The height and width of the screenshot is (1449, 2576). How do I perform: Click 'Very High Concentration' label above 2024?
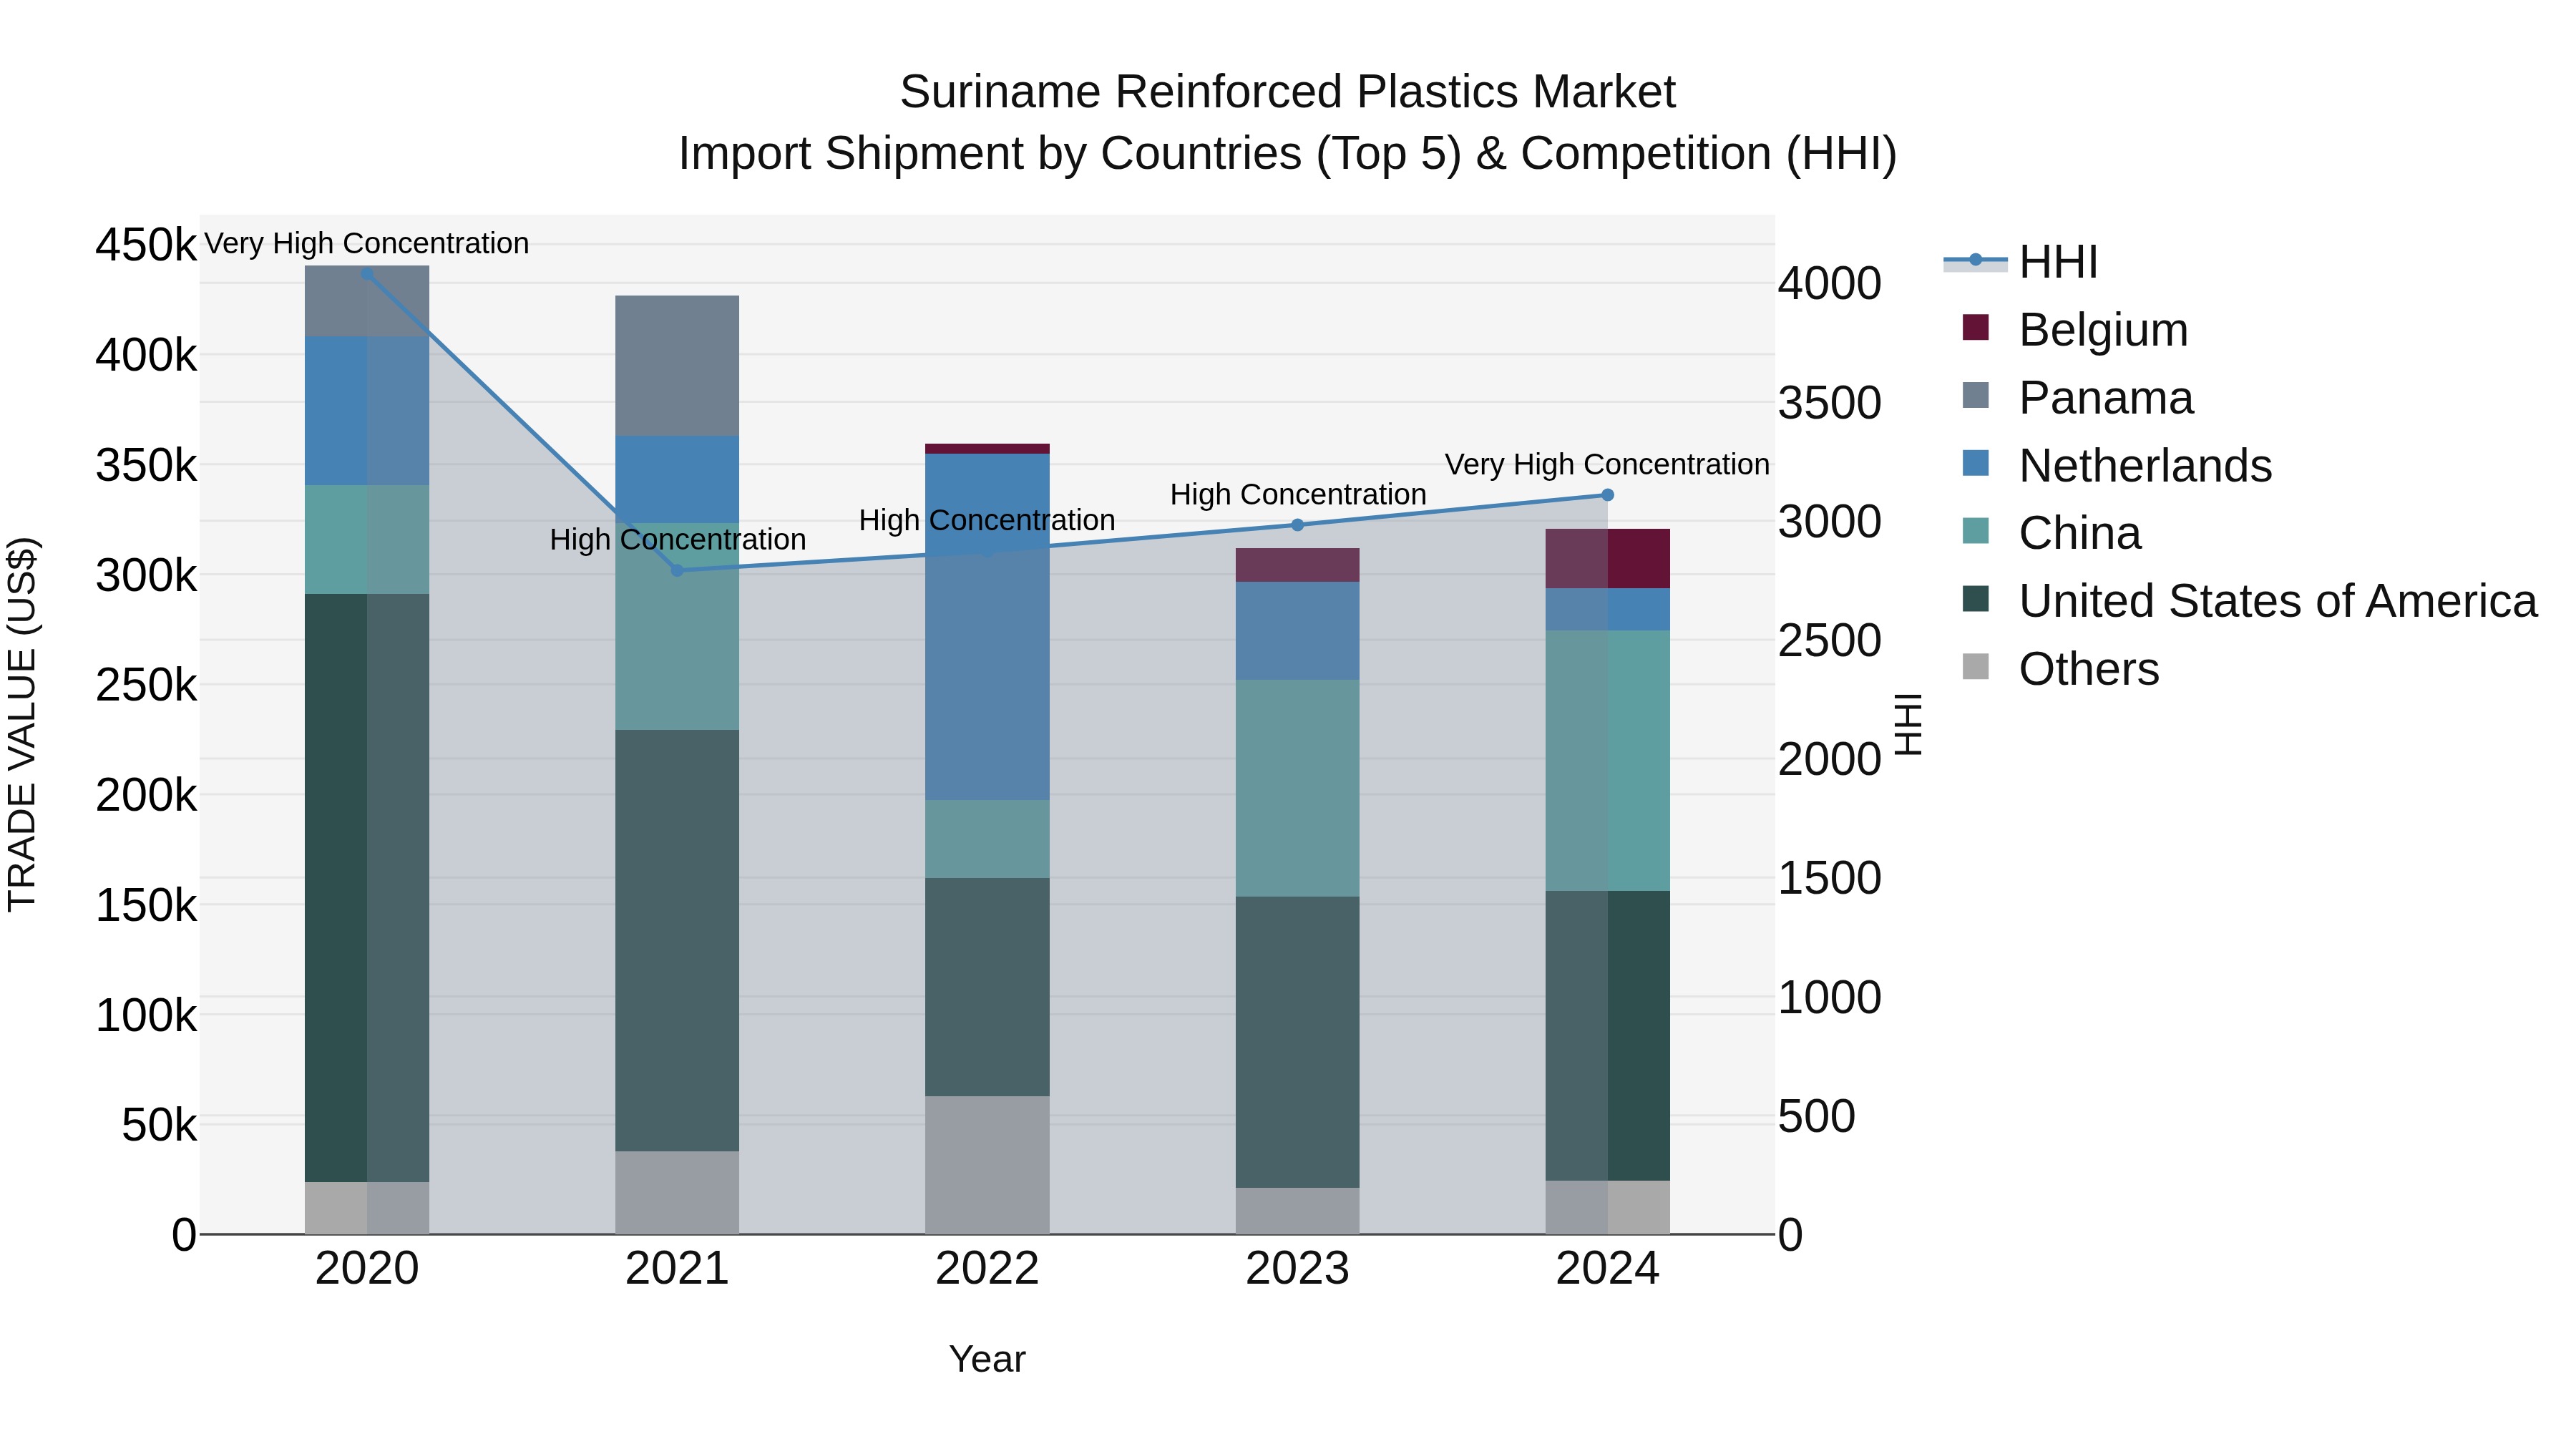click(1607, 465)
